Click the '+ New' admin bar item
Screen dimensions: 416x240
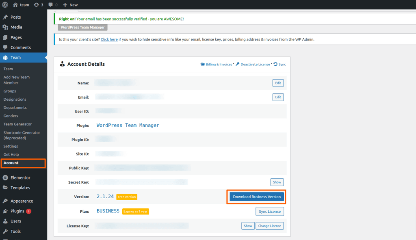[70, 5]
